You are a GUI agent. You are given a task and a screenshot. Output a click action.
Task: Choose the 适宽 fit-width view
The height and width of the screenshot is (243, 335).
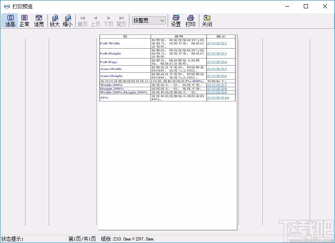pyautogui.click(x=39, y=21)
